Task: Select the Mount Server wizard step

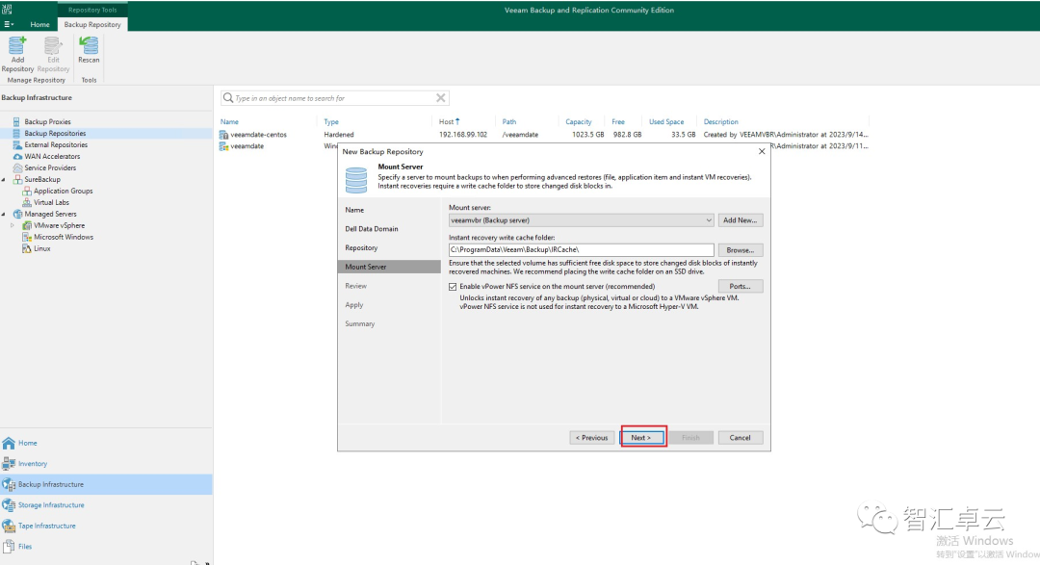Action: 389,267
